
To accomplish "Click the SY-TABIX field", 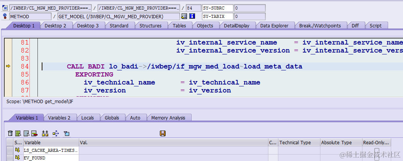I will click(x=218, y=17).
